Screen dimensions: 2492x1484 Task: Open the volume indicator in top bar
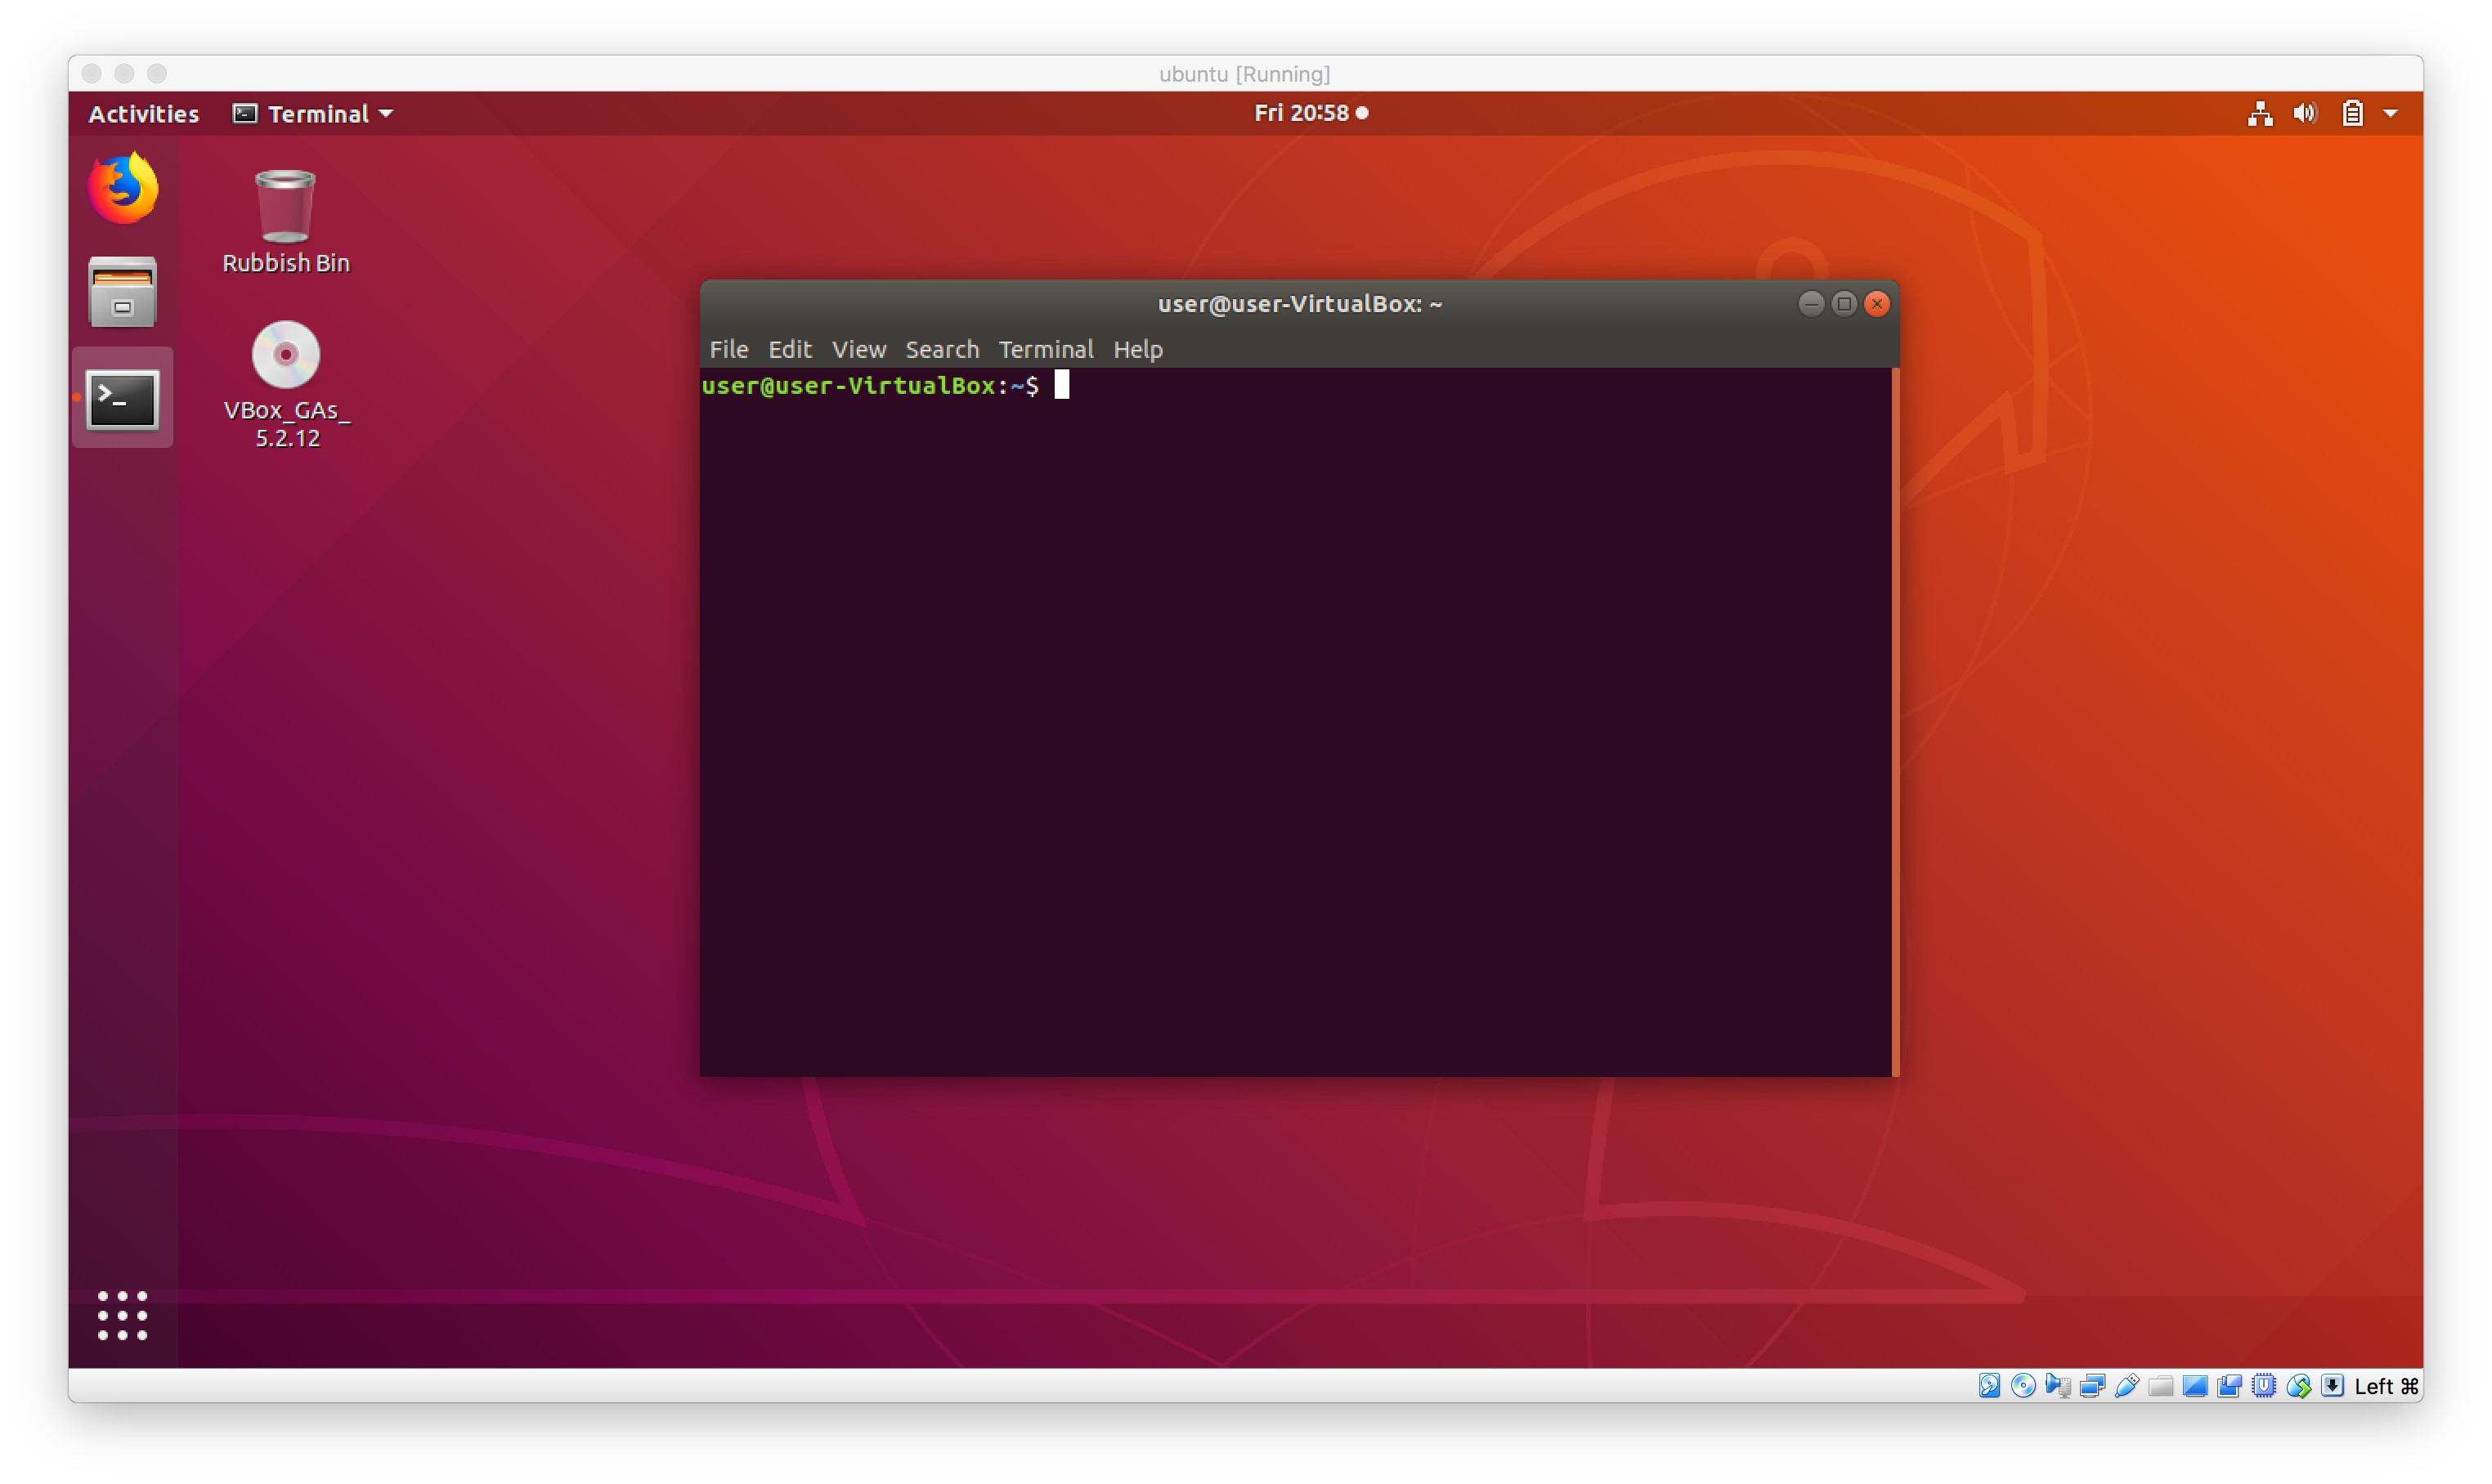click(2305, 113)
